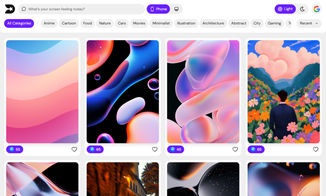Click the star logo home icon
This screenshot has height=196, width=326.
(10, 9)
